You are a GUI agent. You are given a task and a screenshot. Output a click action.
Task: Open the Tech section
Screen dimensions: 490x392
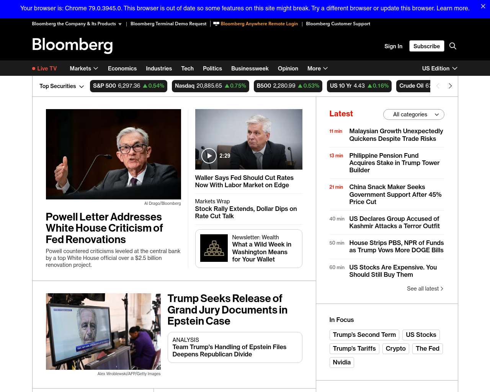pyautogui.click(x=187, y=69)
